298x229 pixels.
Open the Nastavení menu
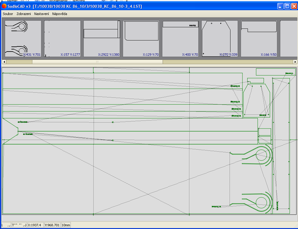(x=41, y=14)
